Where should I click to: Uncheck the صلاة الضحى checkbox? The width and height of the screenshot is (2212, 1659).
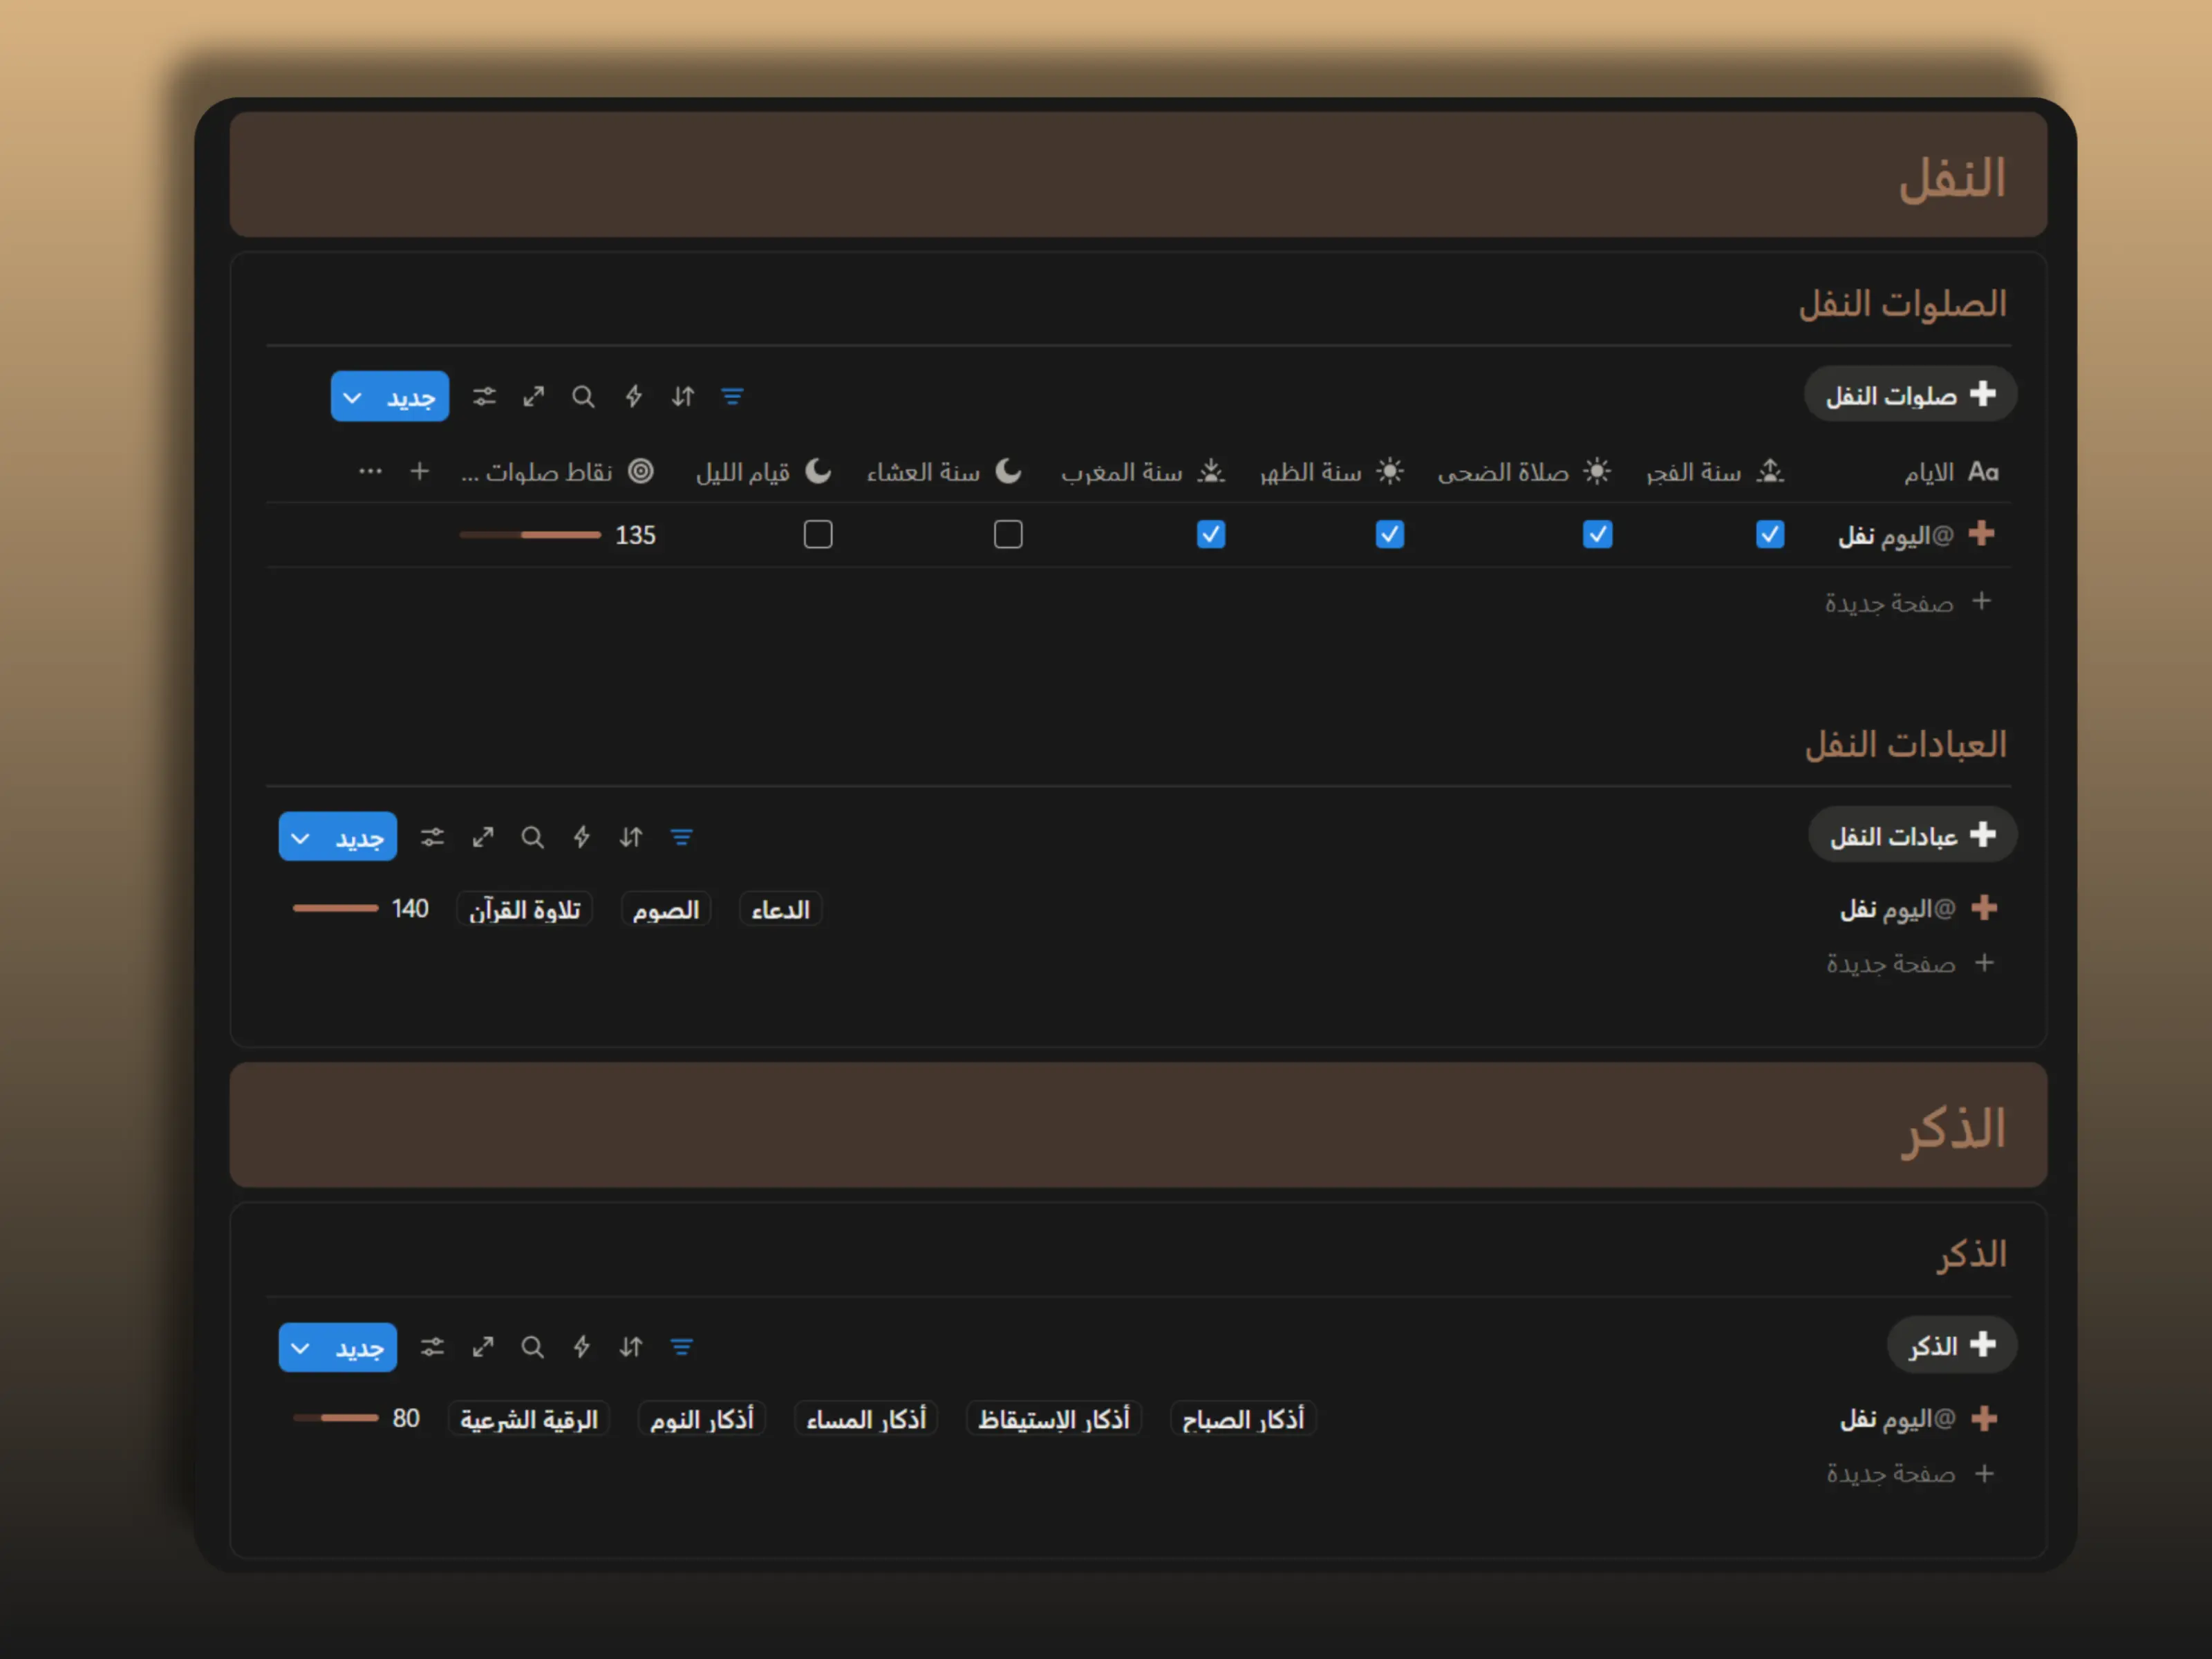point(1598,535)
